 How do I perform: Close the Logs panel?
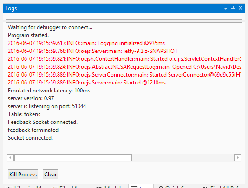click(241, 8)
